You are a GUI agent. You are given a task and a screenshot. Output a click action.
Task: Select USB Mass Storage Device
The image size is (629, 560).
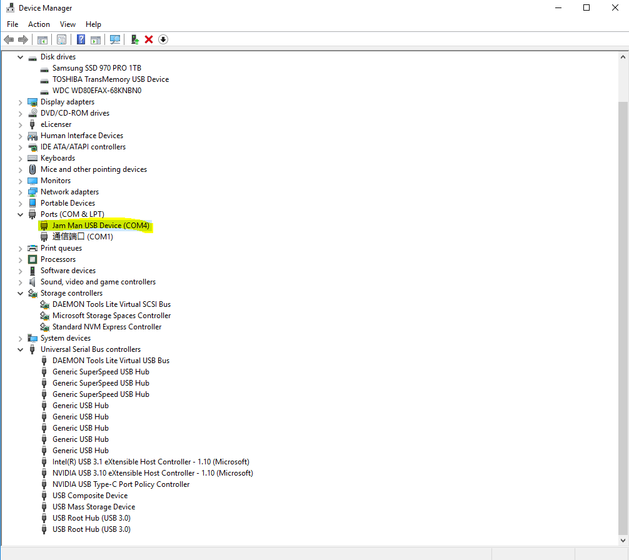click(94, 507)
